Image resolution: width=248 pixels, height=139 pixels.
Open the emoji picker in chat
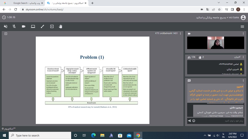pos(194,121)
